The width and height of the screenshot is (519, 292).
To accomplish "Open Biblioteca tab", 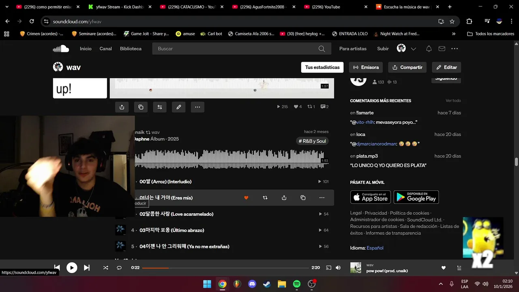I will click(131, 49).
